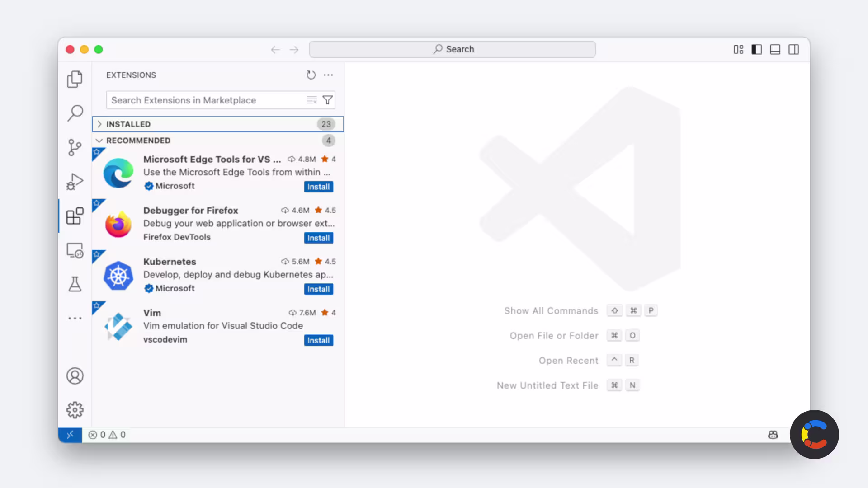Screen dimensions: 868x488
Task: Open customize layout control
Action: point(738,50)
